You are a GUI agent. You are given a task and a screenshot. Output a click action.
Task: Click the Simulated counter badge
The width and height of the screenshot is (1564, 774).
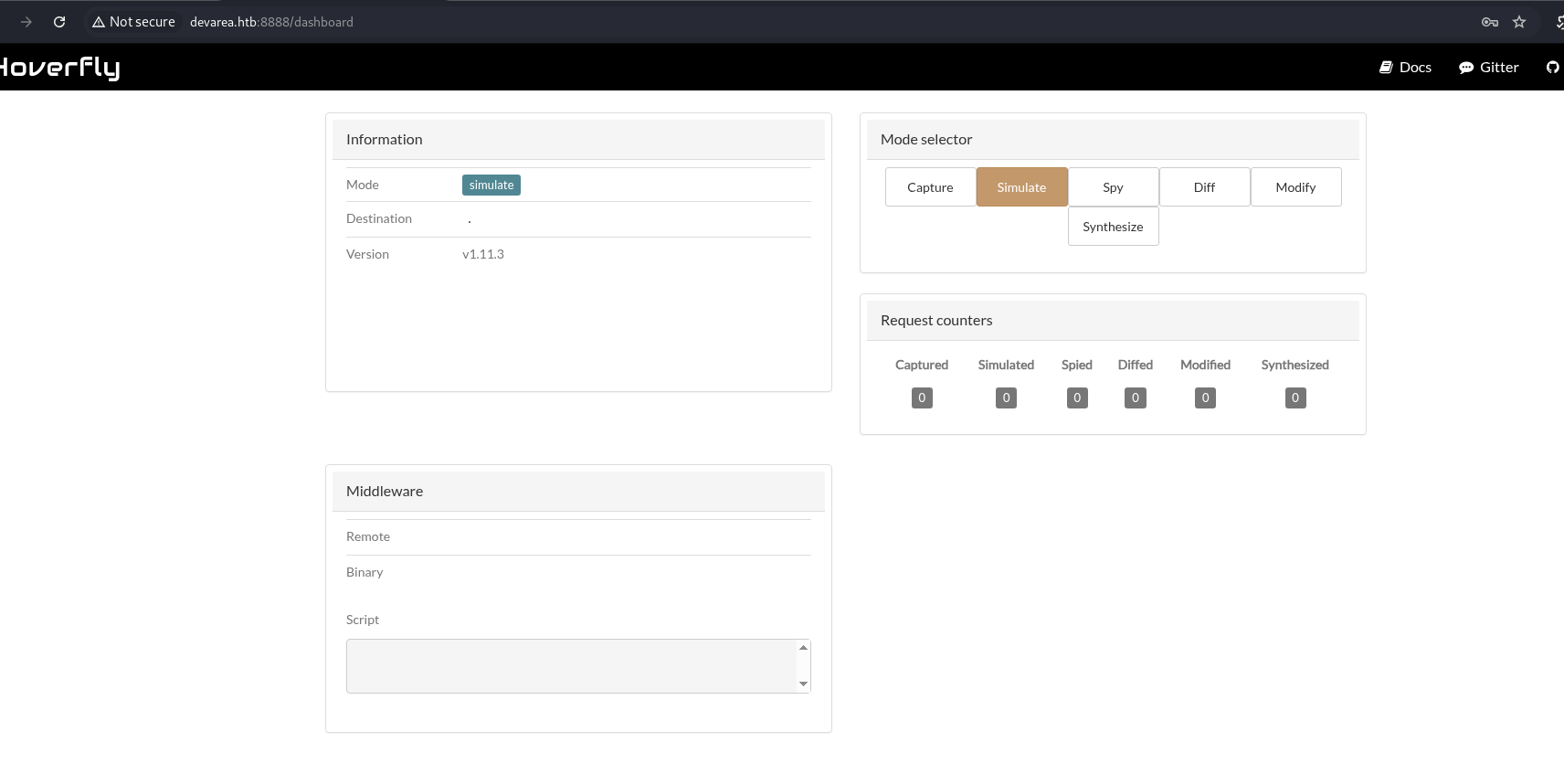[1006, 398]
